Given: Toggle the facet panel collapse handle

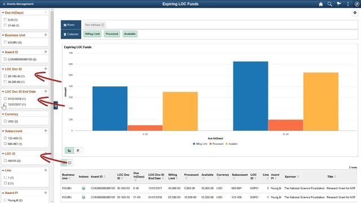Looking at the screenshot, I should [56, 105].
